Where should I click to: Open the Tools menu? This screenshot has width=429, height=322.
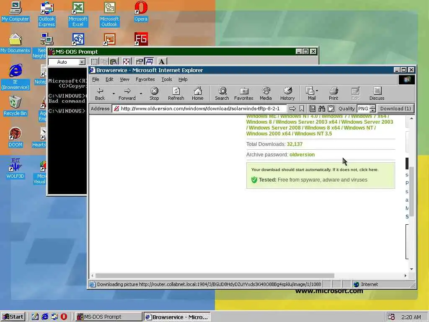(167, 79)
